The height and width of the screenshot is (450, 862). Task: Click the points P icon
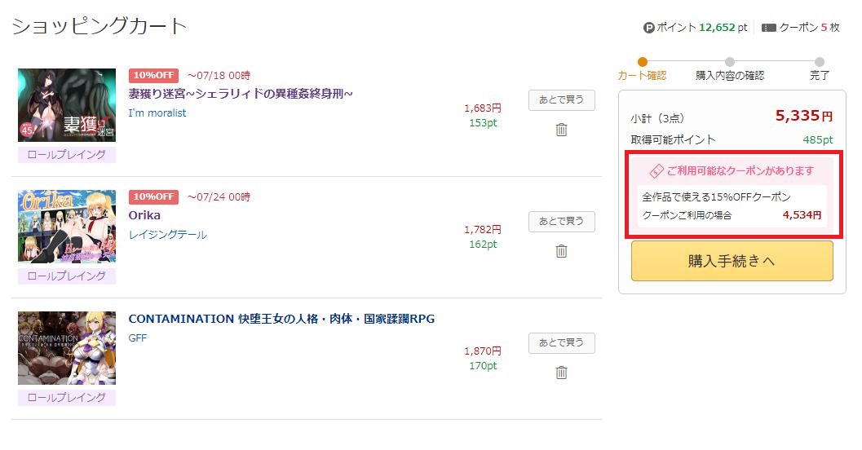[648, 28]
